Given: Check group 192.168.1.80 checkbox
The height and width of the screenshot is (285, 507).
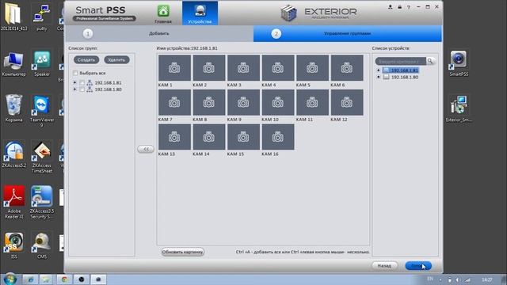Looking at the screenshot, I should 82,89.
